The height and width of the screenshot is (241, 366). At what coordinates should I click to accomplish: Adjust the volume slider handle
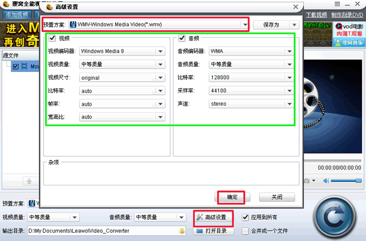coord(358,181)
